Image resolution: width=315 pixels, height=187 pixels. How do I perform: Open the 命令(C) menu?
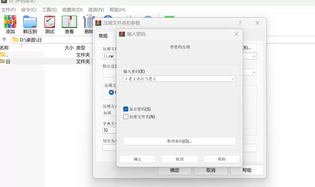click(x=29, y=9)
